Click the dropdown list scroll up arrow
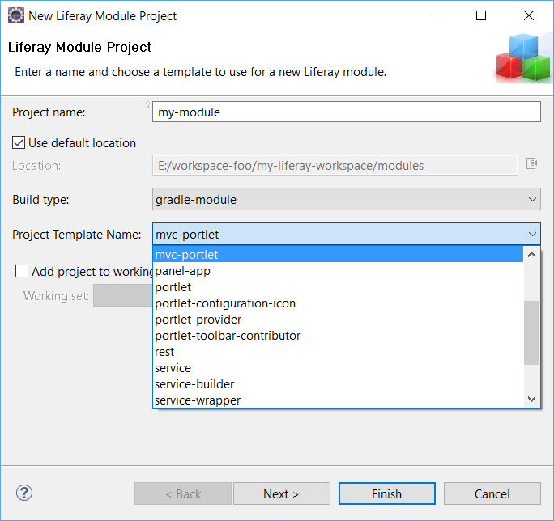Viewport: 554px width, 521px height. tap(532, 255)
